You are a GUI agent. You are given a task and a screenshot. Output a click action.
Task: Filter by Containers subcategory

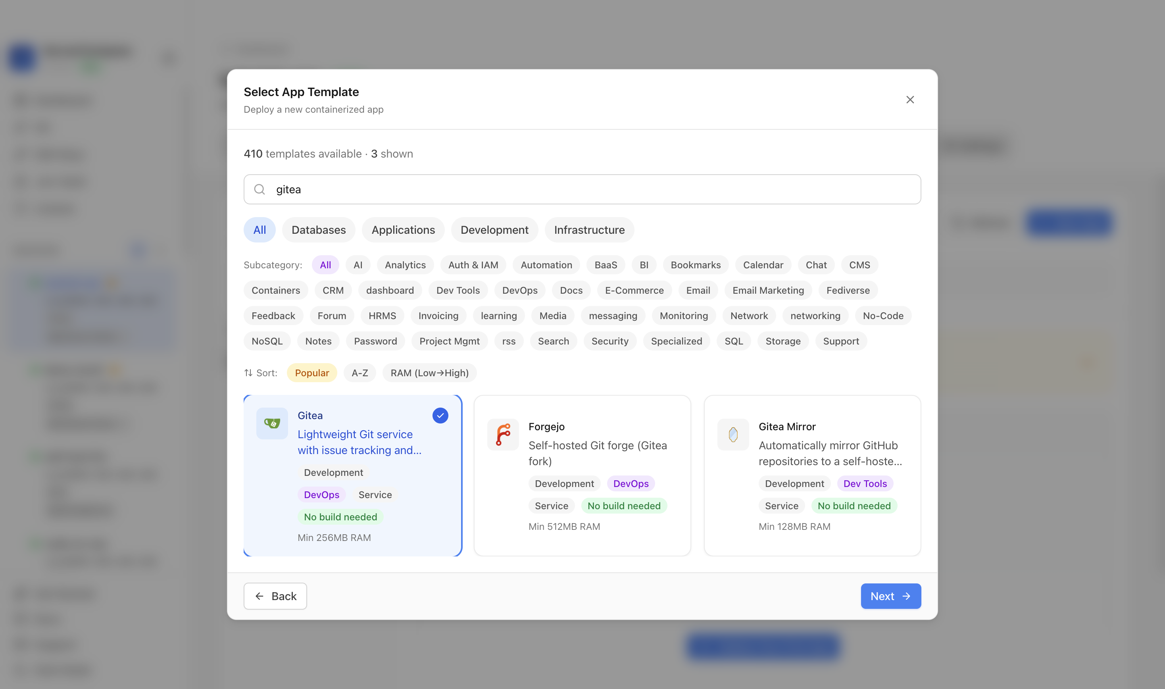(276, 290)
